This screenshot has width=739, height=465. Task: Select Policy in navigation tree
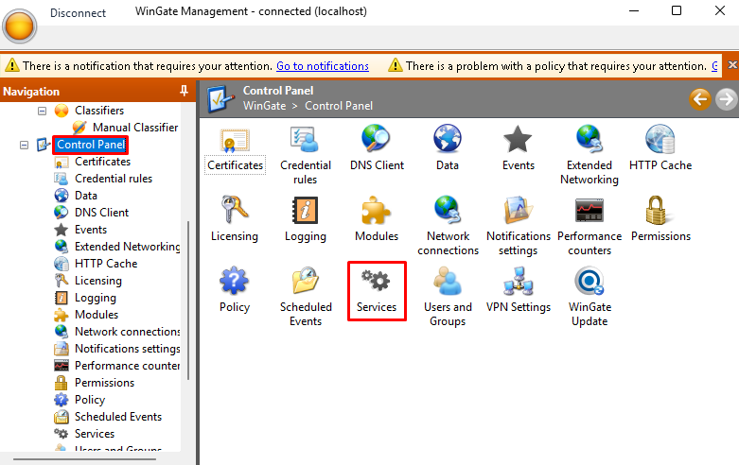click(x=90, y=399)
